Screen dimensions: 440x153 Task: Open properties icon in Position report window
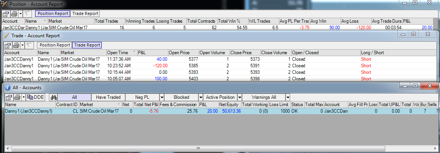click(6, 13)
